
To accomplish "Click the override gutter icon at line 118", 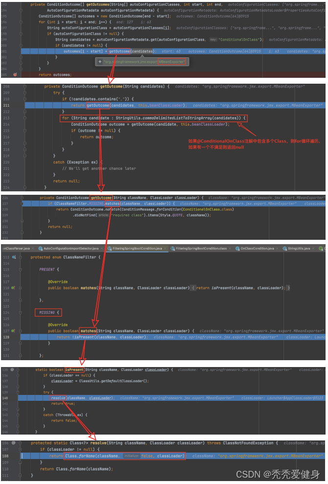I will (13, 288).
